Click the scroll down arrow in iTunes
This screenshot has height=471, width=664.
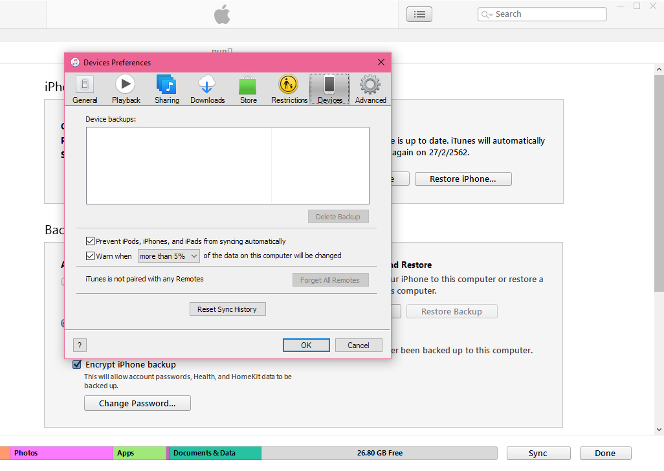[659, 430]
